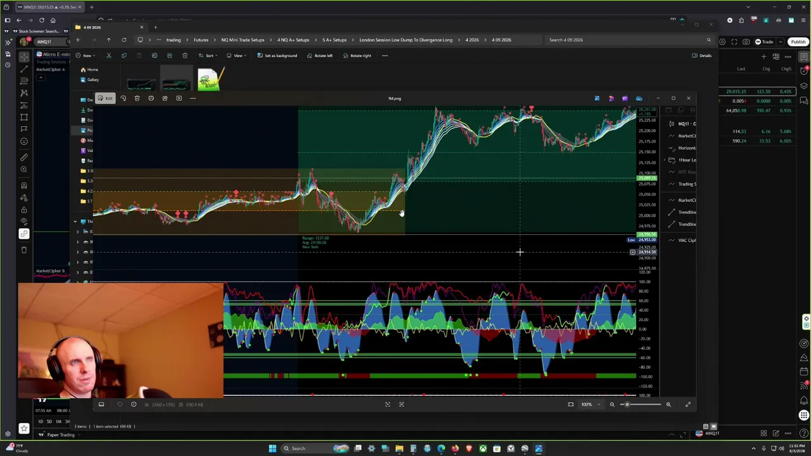Open File Explorer's See more options menu
Image resolution: width=811 pixels, height=456 pixels.
click(x=385, y=56)
